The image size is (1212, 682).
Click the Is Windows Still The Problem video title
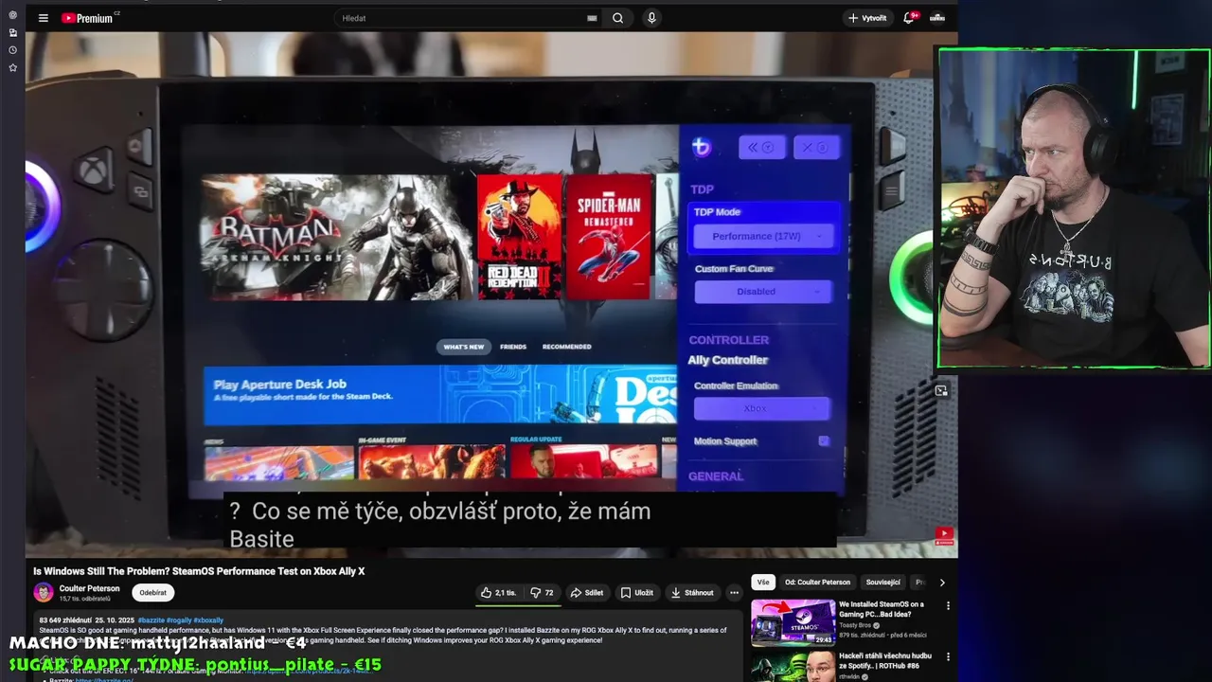(199, 571)
